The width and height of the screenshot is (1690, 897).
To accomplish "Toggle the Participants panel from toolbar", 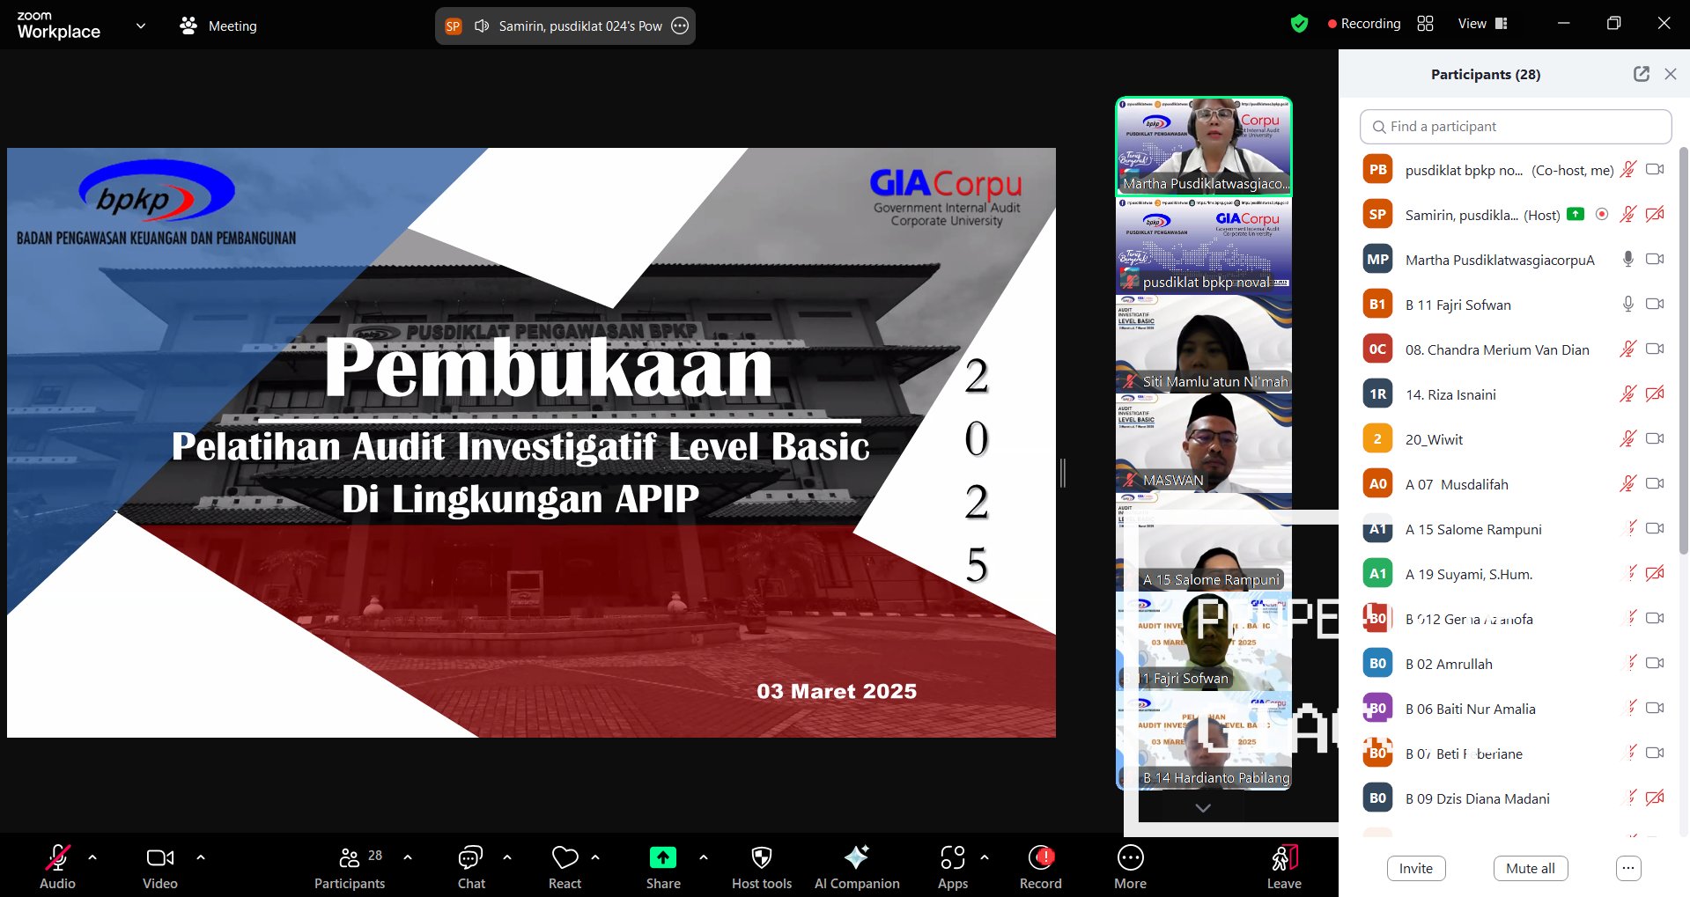I will [350, 867].
